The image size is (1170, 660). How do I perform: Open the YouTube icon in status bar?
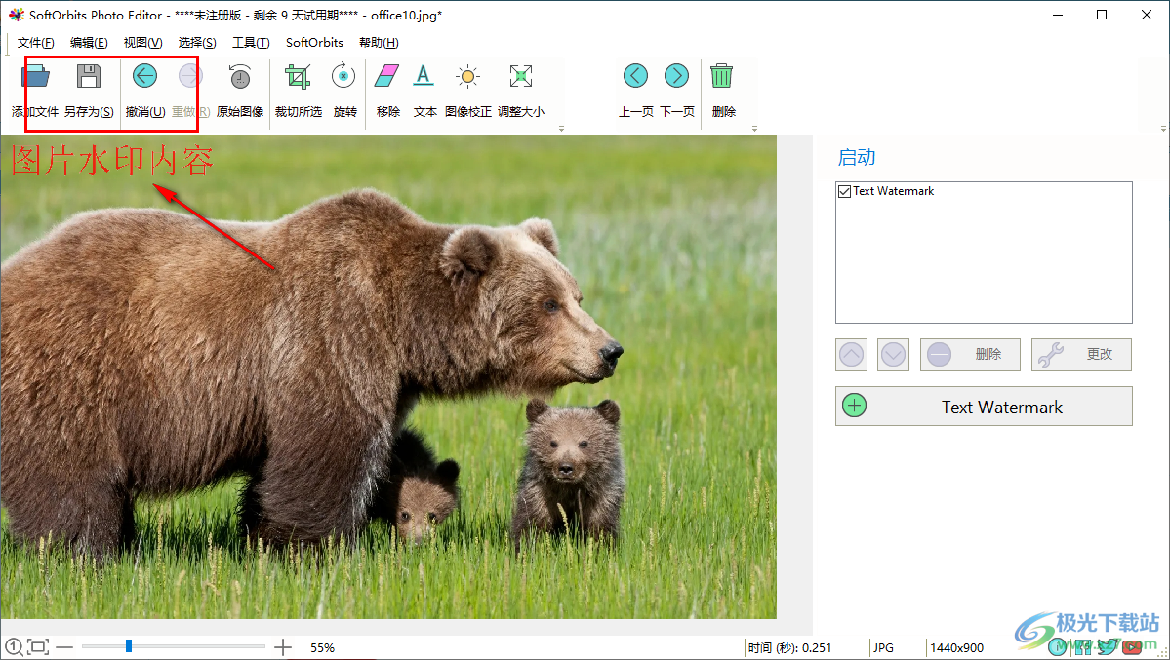[x=1132, y=645]
